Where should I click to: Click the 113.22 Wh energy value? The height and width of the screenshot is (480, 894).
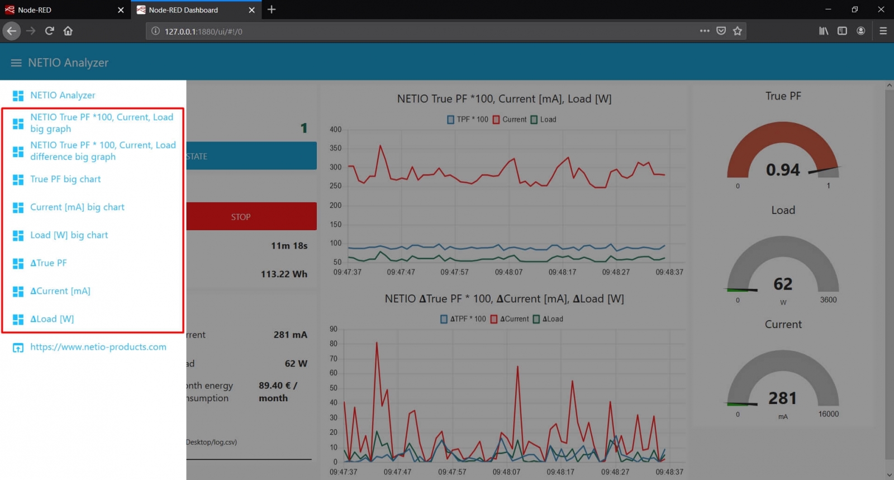[x=284, y=274]
